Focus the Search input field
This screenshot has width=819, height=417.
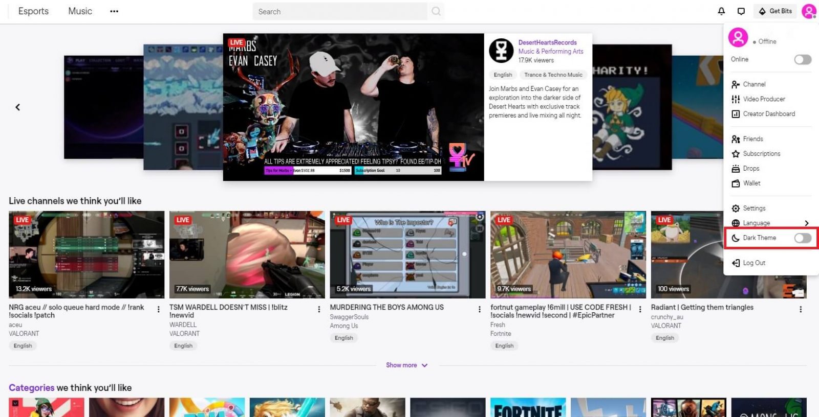(340, 11)
